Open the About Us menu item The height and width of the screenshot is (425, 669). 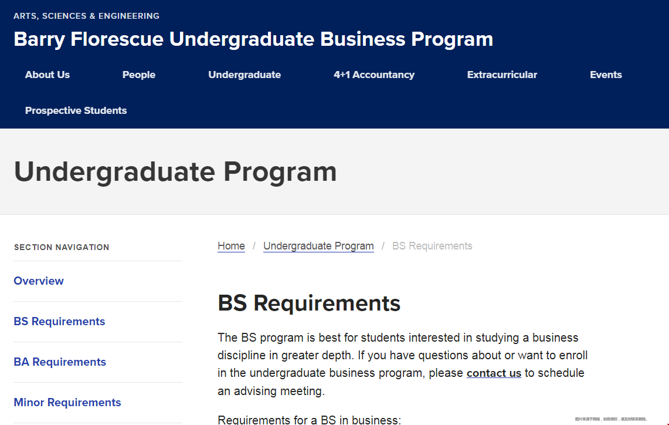(47, 75)
